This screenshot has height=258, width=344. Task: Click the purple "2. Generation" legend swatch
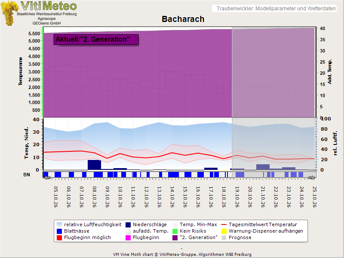(175, 238)
